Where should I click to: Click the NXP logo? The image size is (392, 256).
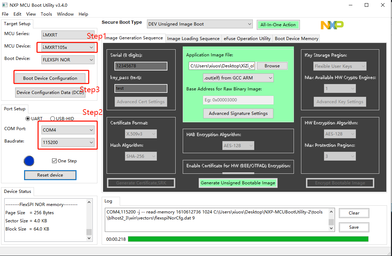pos(332,25)
